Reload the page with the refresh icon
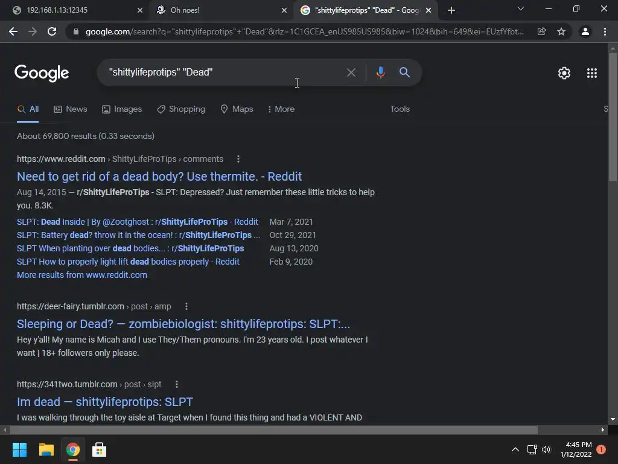This screenshot has height=464, width=618. pyautogui.click(x=52, y=31)
